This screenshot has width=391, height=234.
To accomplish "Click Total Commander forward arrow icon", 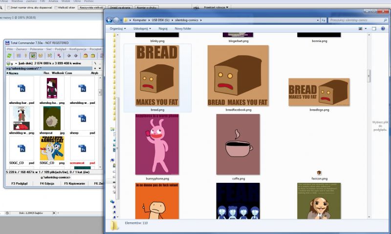I will coord(76,56).
